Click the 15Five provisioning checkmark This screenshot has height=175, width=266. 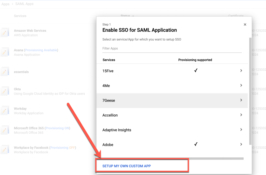(x=196, y=70)
